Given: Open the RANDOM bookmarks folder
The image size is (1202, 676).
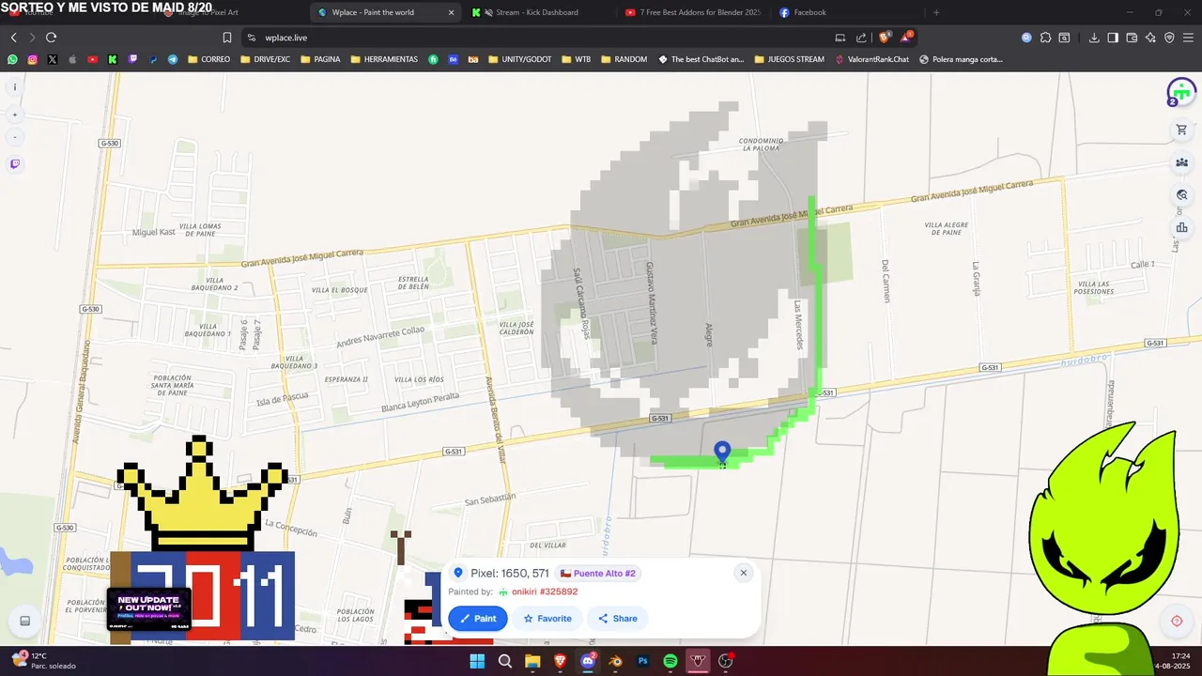Looking at the screenshot, I should tap(624, 59).
